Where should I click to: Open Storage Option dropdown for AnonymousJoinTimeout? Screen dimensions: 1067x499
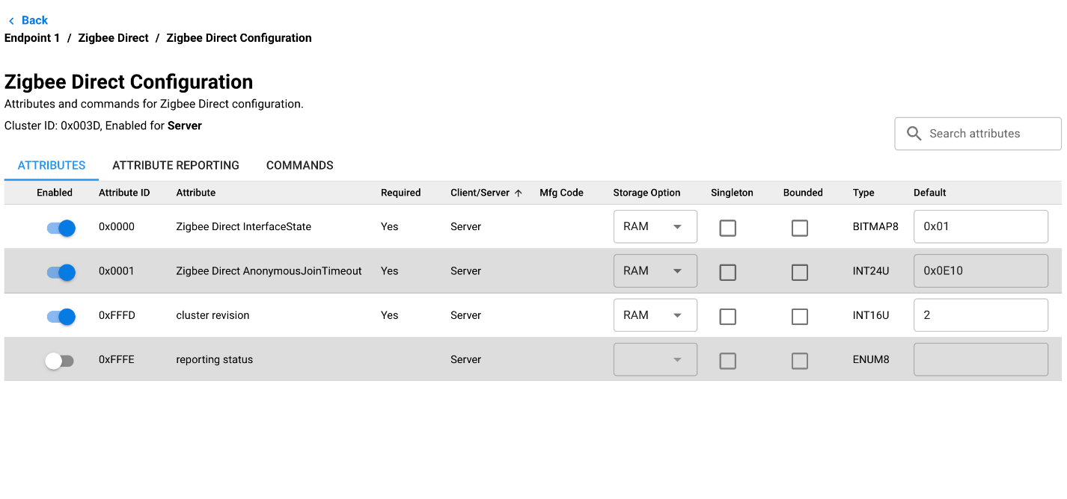(x=655, y=270)
